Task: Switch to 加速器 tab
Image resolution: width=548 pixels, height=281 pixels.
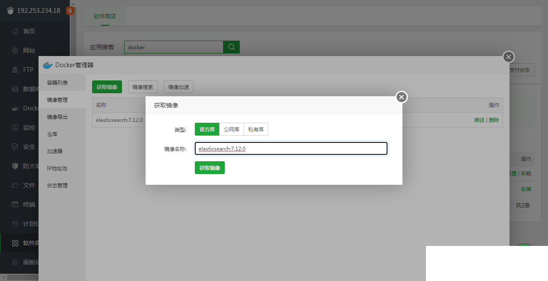Action: [62, 151]
